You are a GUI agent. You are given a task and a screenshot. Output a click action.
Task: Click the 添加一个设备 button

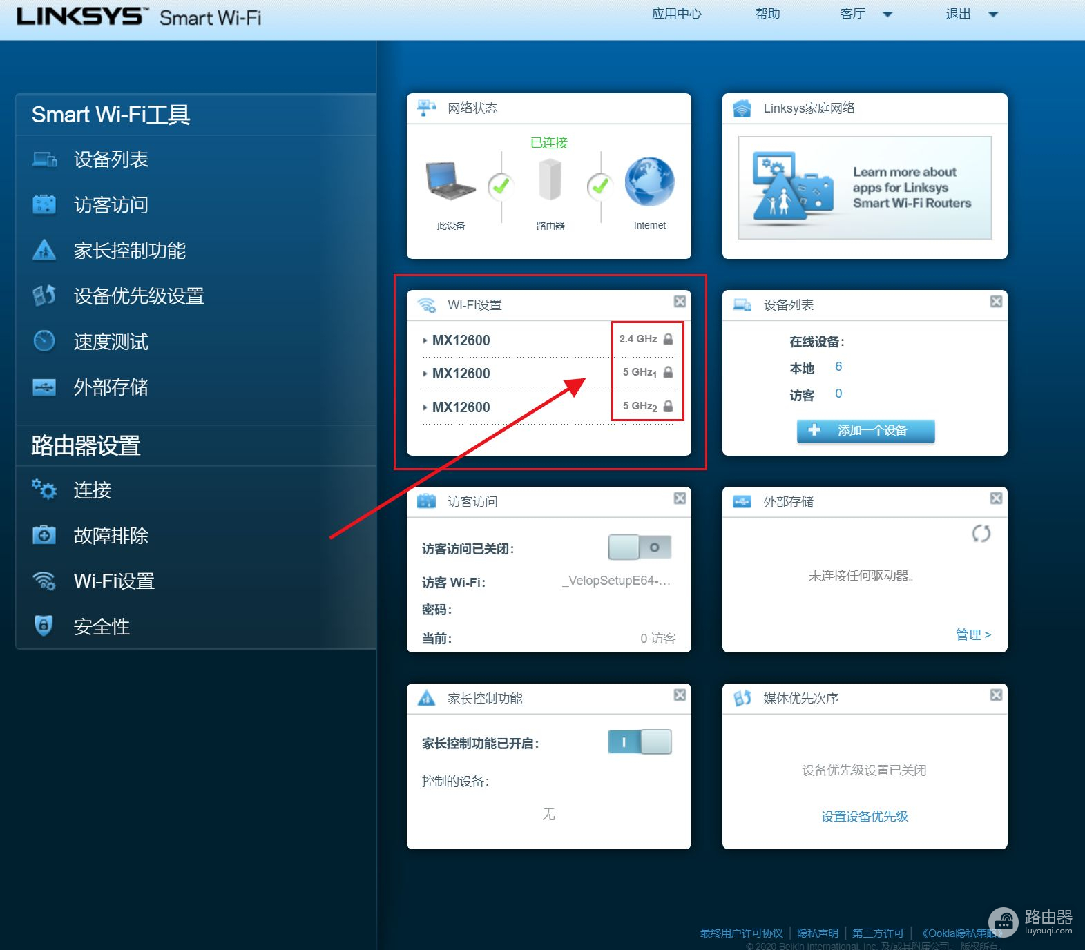(865, 430)
